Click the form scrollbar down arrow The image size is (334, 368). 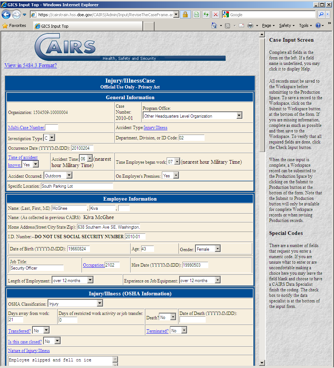(262, 362)
